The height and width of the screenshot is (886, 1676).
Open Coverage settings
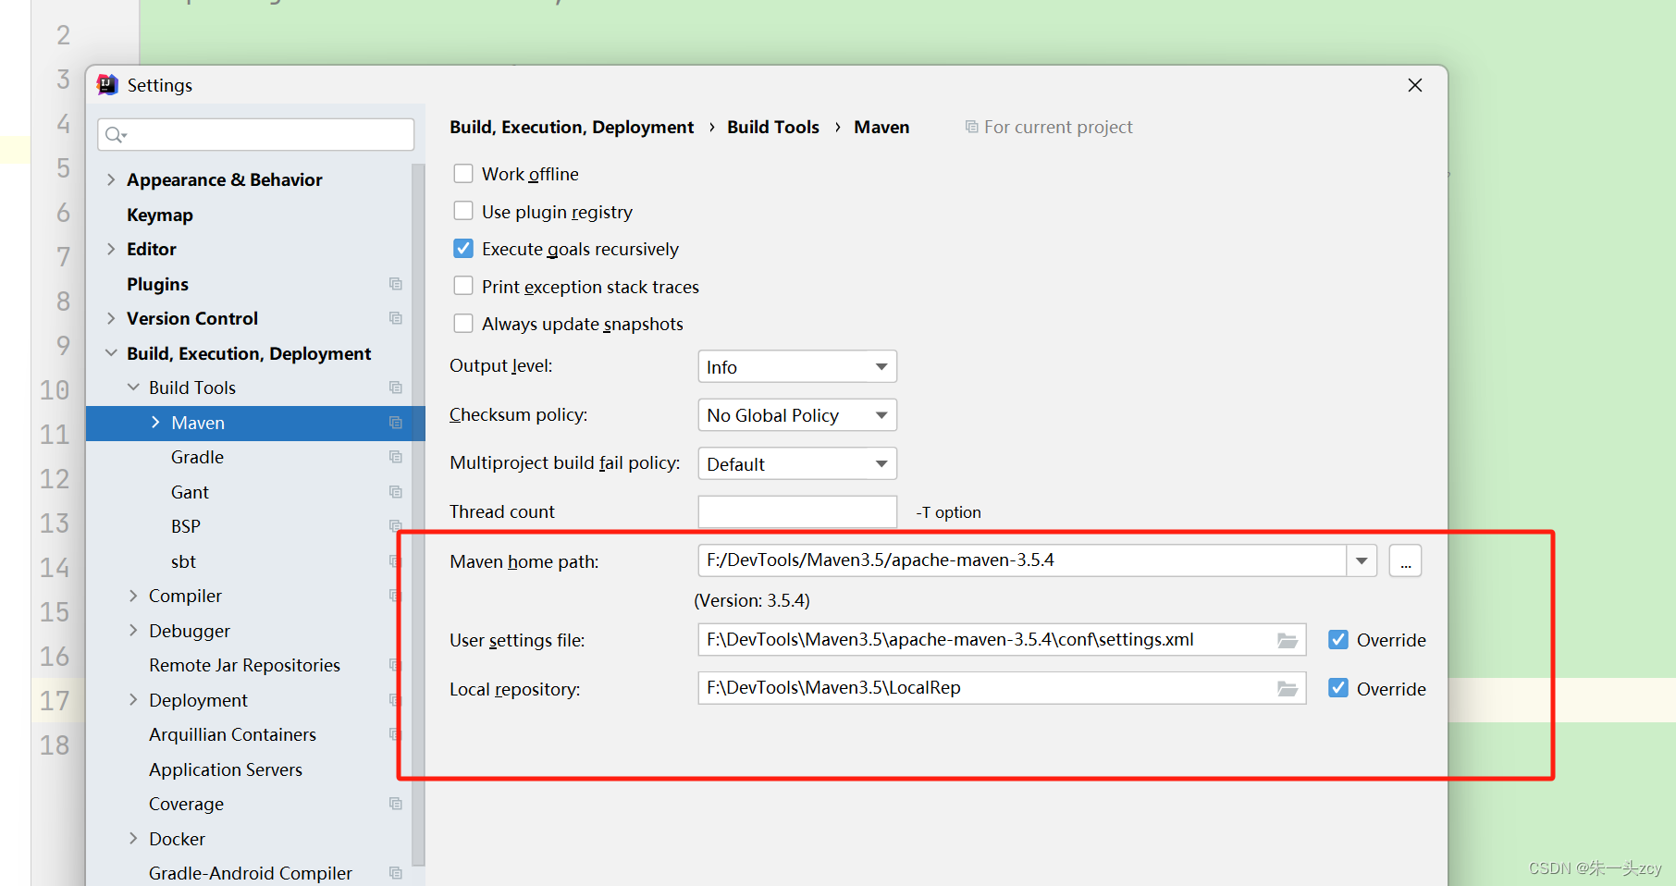tap(186, 804)
